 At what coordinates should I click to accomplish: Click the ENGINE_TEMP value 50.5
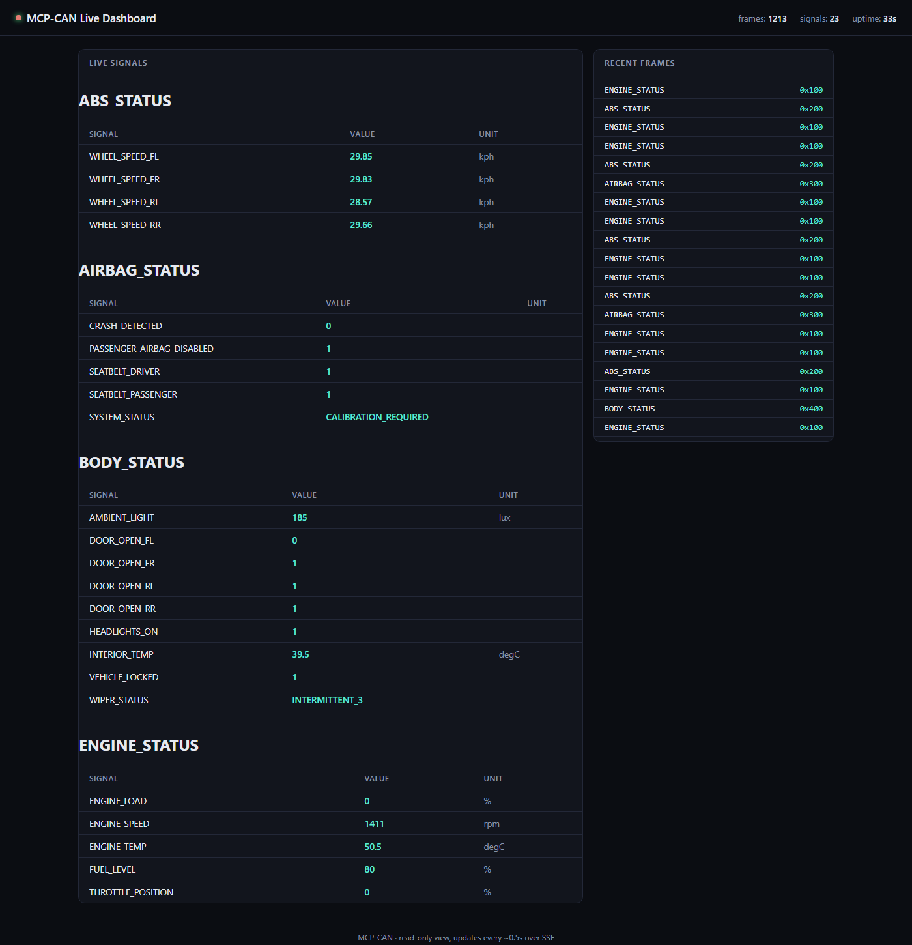373,847
